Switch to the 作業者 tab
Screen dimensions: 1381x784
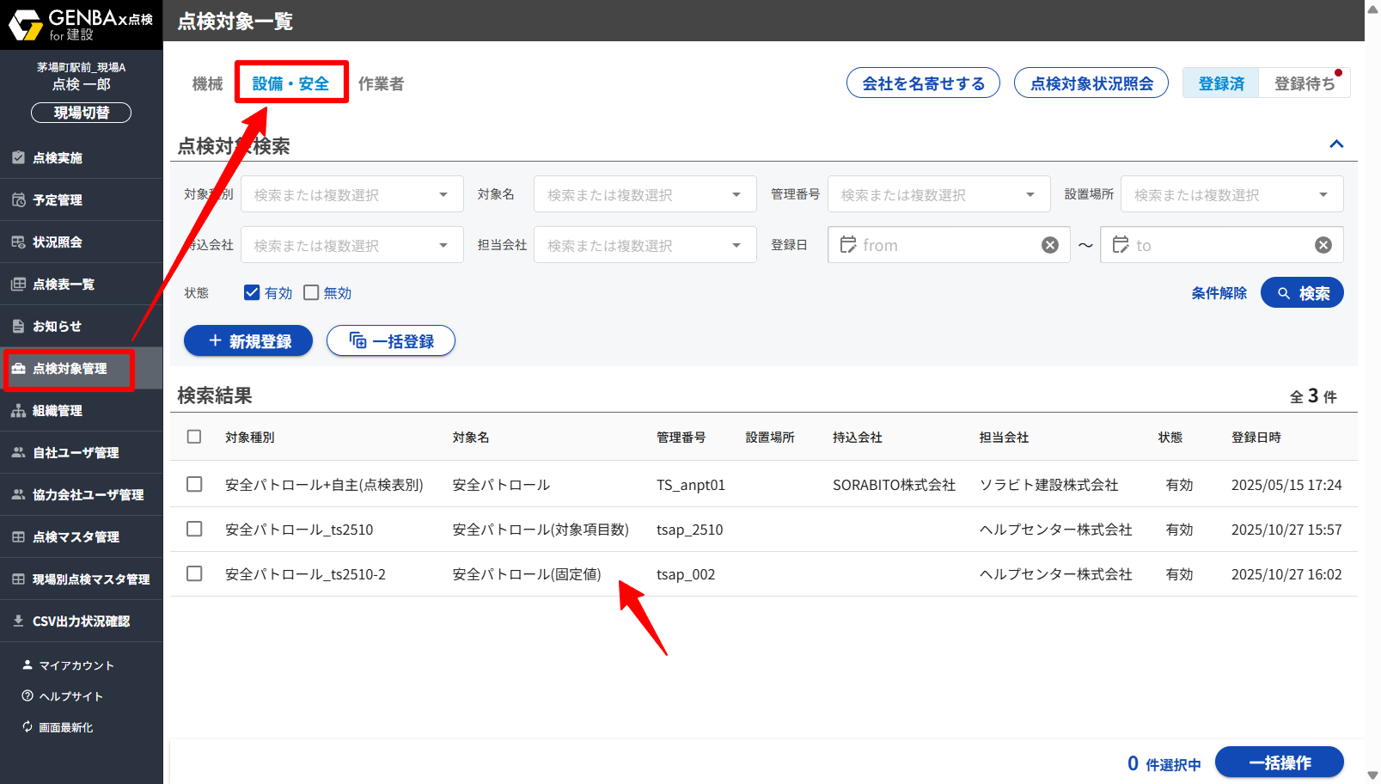[x=381, y=83]
